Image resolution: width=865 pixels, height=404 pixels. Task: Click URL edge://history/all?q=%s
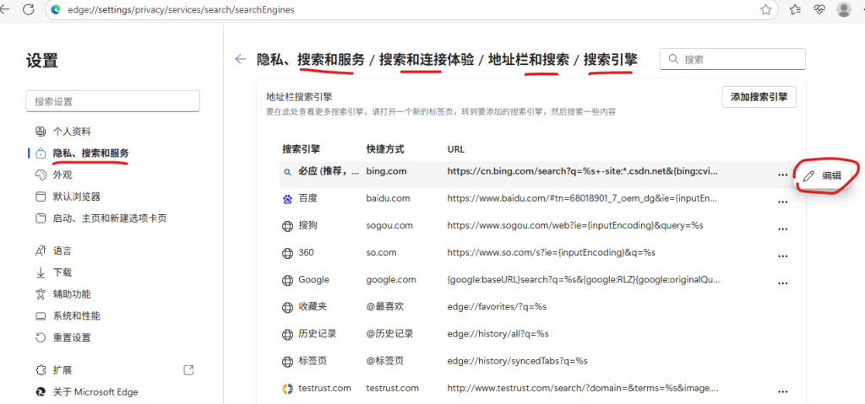click(498, 334)
